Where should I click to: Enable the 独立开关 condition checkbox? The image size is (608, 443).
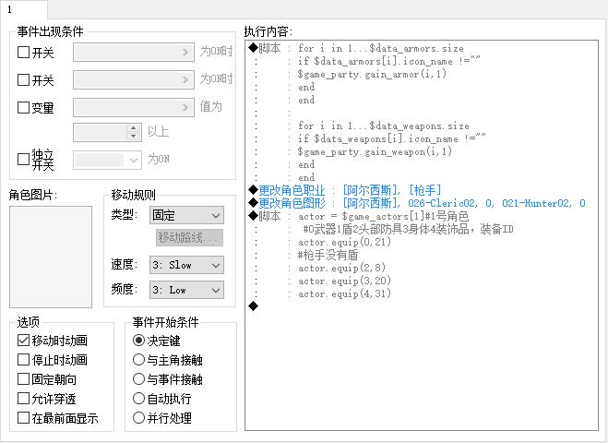tap(23, 160)
